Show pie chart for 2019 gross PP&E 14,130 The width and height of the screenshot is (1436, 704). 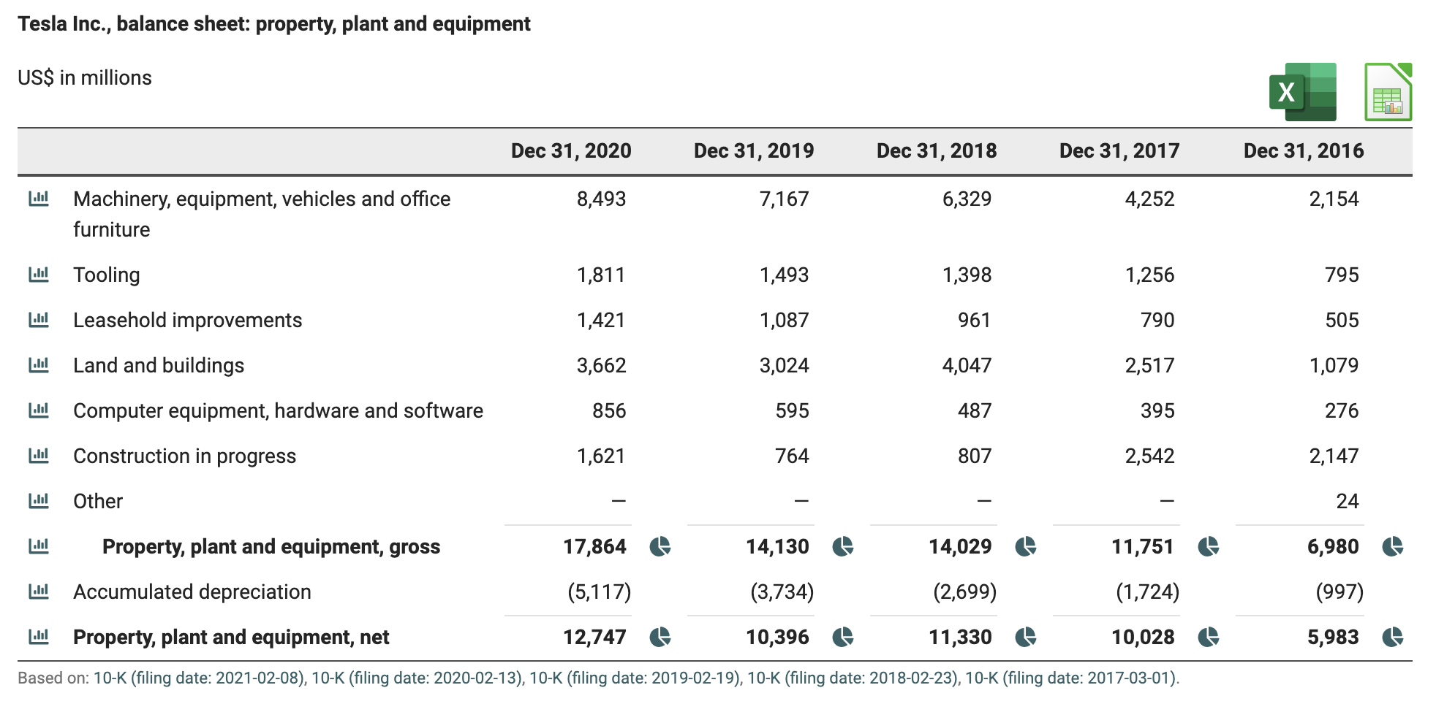pos(843,546)
